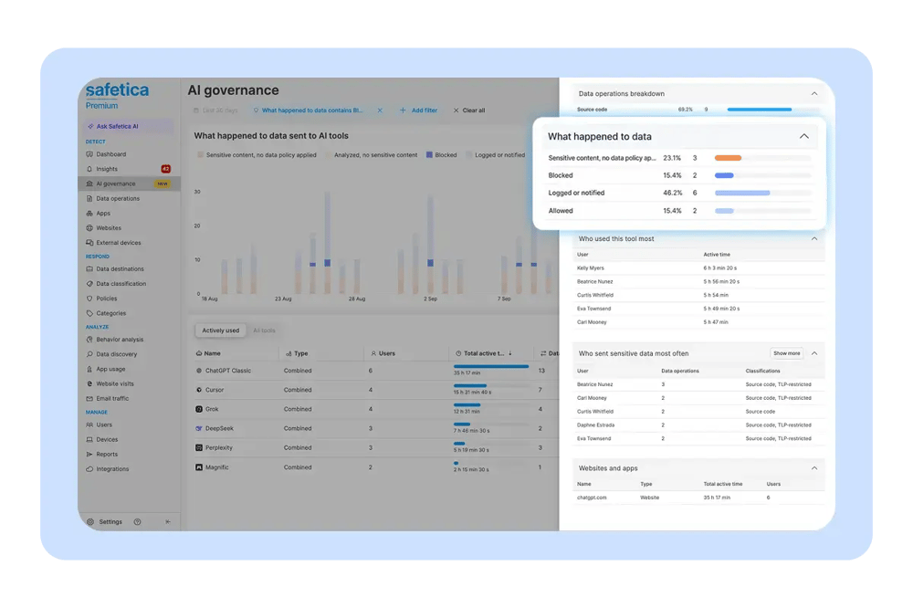Collapse the What happened to data card
Screen dimensions: 913x608
pos(804,136)
